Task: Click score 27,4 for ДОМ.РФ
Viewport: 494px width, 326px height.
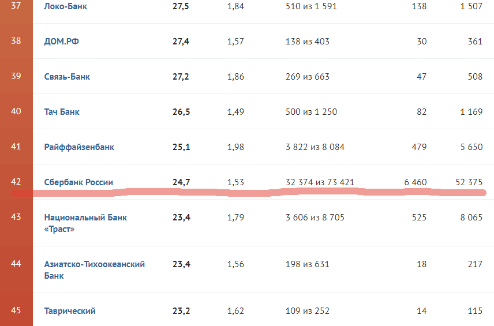Action: point(181,42)
